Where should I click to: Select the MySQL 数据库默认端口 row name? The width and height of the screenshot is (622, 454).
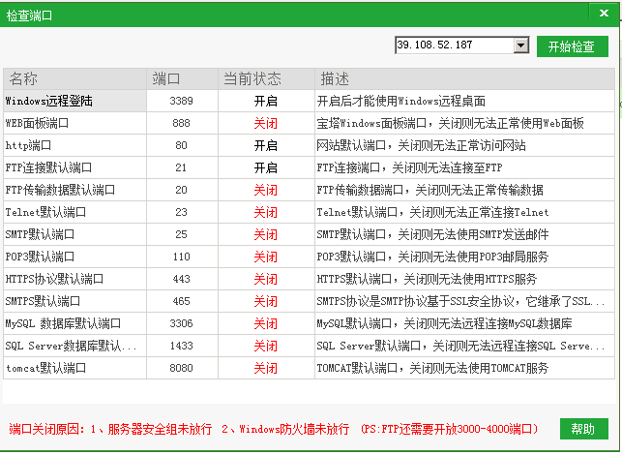[x=63, y=323]
